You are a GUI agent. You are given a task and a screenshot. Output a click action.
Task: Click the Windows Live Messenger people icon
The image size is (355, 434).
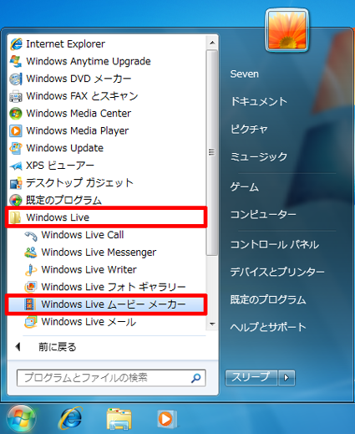pos(31,253)
